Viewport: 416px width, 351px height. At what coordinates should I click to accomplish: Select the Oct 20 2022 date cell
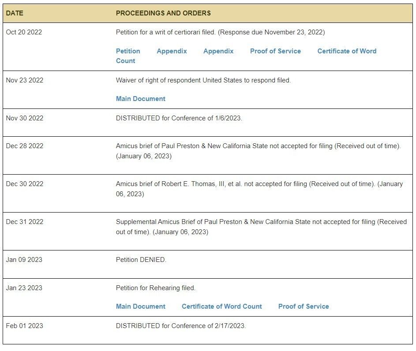pos(24,32)
